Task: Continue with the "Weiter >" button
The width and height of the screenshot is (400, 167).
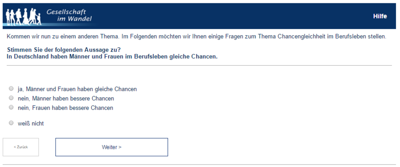Action: pos(112,147)
